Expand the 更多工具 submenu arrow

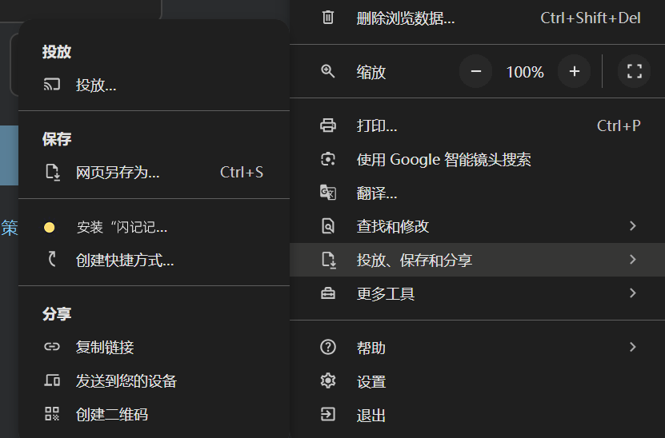click(633, 293)
